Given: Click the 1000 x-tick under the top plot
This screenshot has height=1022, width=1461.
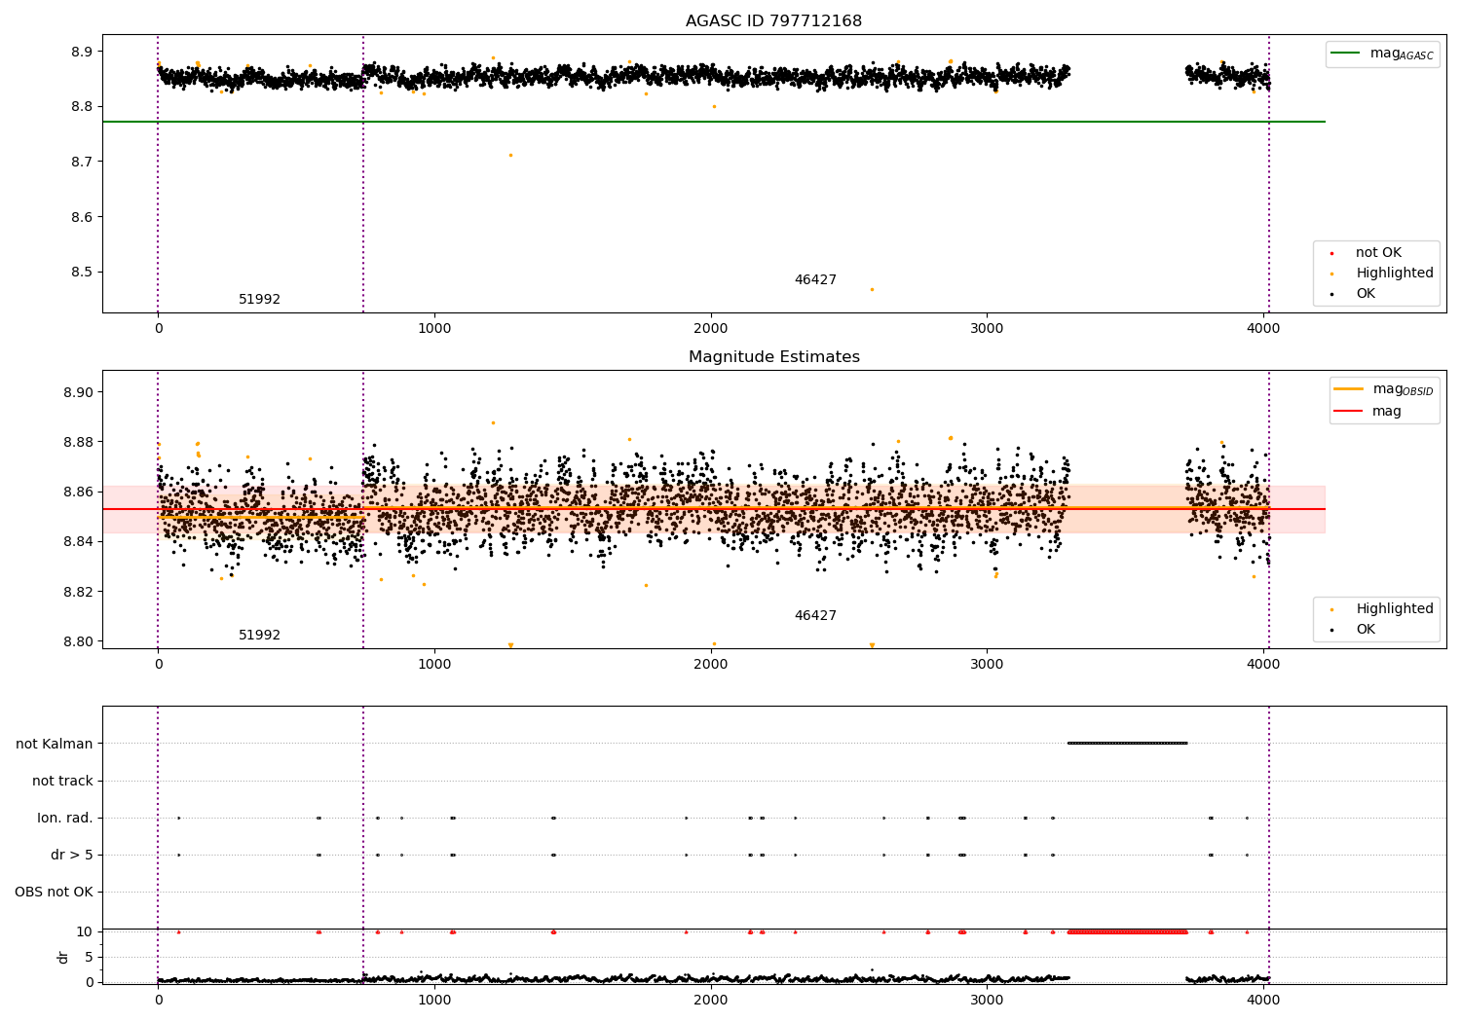Looking at the screenshot, I should 434,328.
